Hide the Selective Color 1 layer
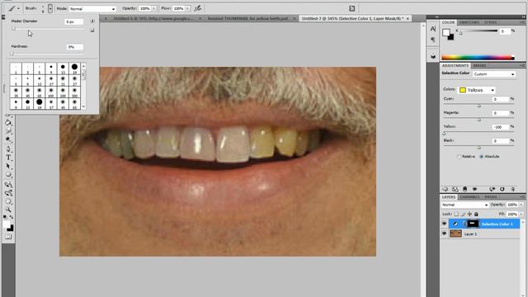The image size is (528, 297). 444,224
